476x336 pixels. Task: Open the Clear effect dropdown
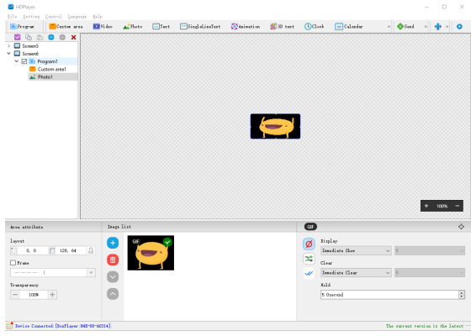point(356,273)
